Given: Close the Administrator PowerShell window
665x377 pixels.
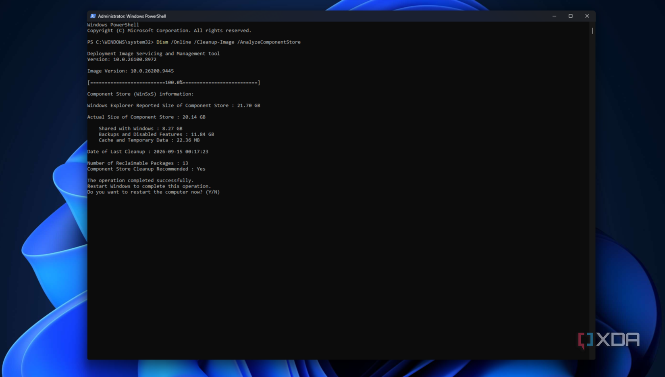Looking at the screenshot, I should click(587, 16).
